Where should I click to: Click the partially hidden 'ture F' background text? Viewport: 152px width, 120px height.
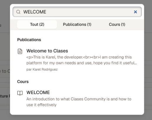5,96
